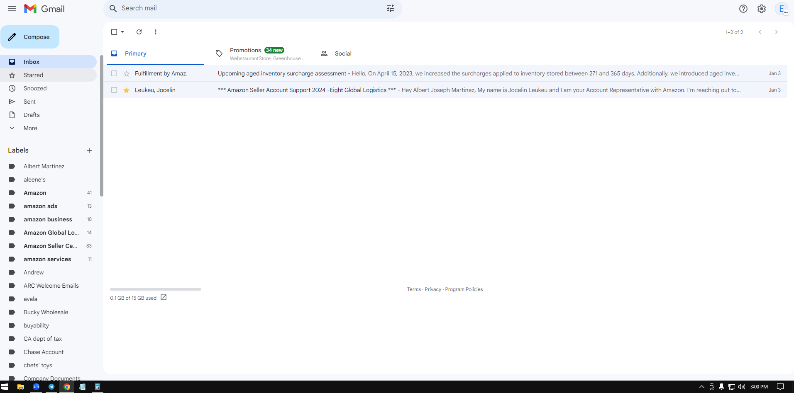Unstar the Leukeu, Jocelin email
The height and width of the screenshot is (393, 794).
tap(127, 90)
